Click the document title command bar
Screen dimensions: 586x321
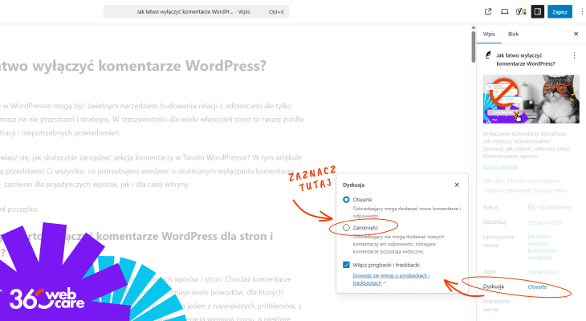(x=197, y=12)
